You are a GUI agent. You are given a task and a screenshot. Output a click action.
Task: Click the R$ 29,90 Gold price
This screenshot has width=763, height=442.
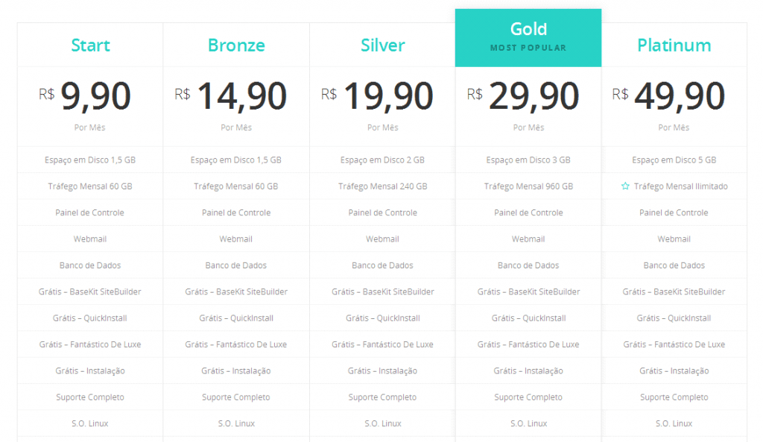pyautogui.click(x=523, y=95)
